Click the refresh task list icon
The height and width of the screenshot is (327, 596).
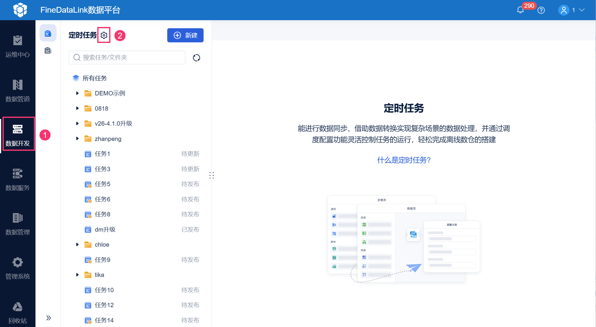pos(196,58)
